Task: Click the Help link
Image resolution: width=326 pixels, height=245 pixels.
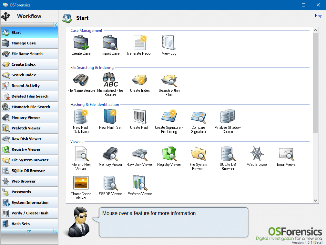Action: [318, 16]
